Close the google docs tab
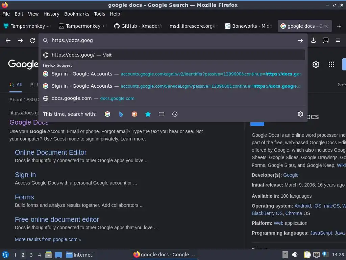The width and height of the screenshot is (346, 260). (326, 26)
